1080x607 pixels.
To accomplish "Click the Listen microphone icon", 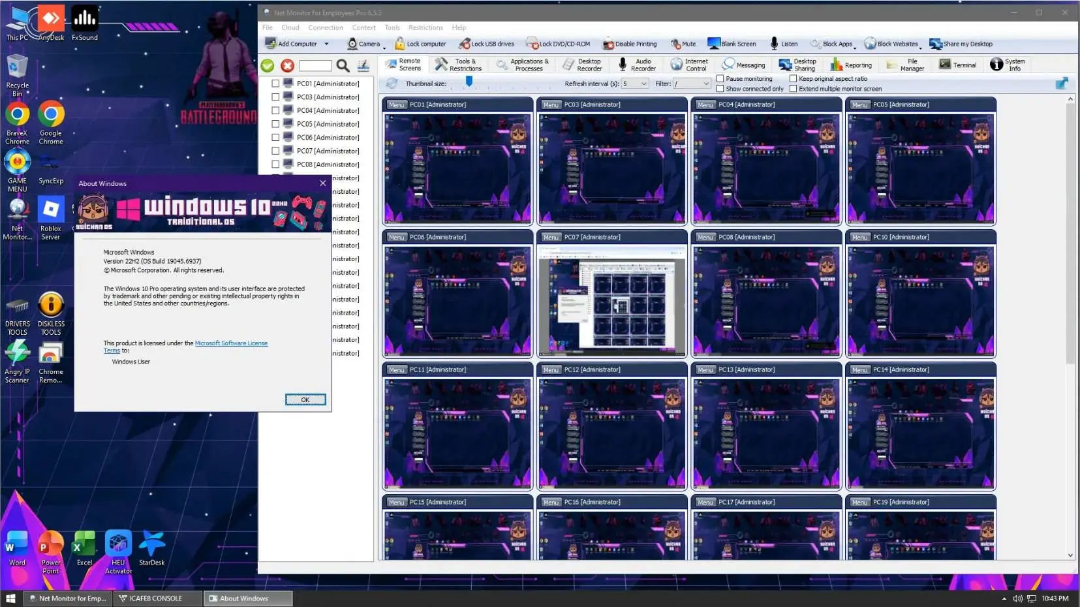I will [x=774, y=44].
